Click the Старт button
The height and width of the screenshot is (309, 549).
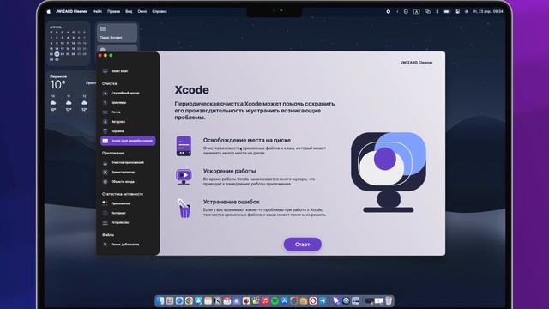[x=303, y=245]
